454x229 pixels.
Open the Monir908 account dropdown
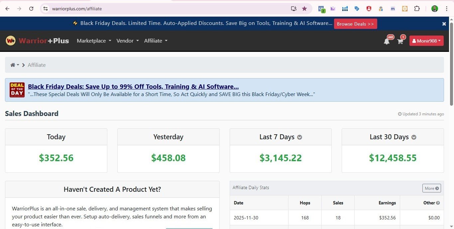(x=426, y=41)
